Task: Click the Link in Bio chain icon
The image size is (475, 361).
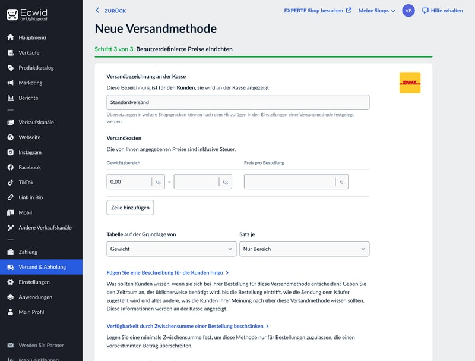Action: coord(11,197)
